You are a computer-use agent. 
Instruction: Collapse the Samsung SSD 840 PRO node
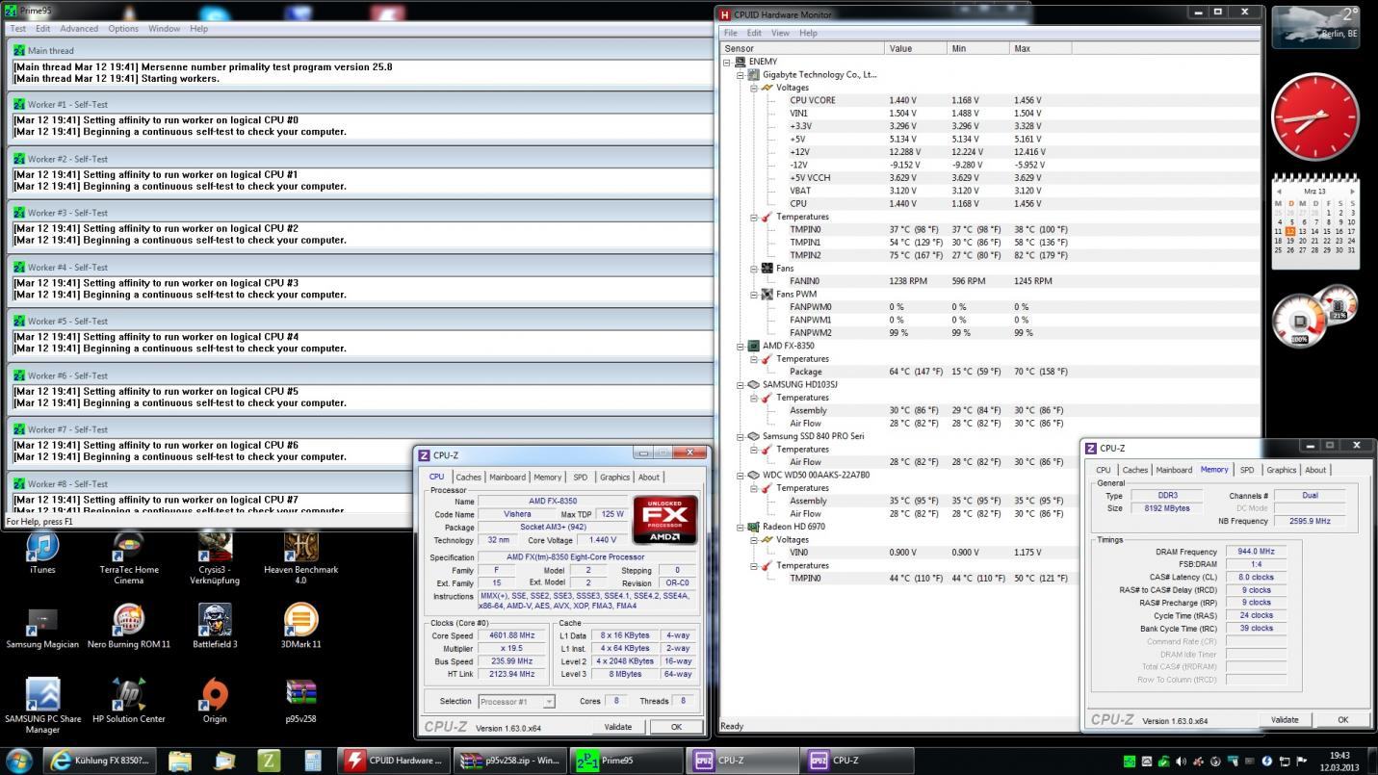click(x=741, y=436)
